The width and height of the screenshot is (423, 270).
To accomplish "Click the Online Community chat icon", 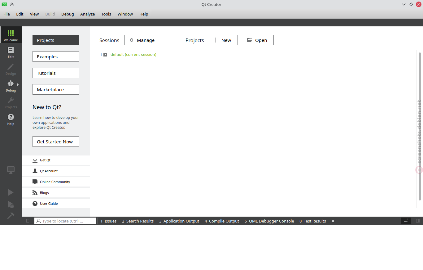I will click(x=35, y=182).
